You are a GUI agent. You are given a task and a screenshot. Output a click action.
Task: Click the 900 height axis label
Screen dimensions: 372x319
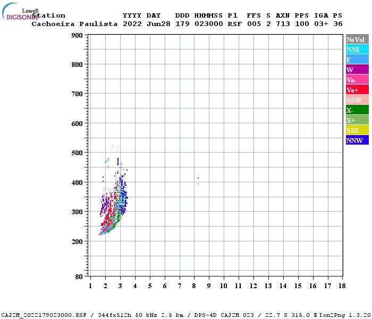(77, 36)
